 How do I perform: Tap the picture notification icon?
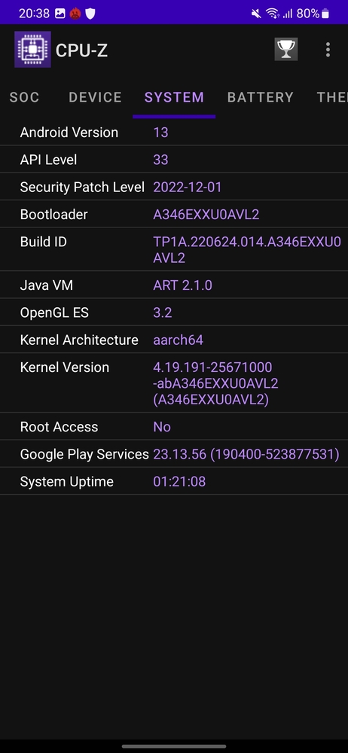(x=60, y=14)
